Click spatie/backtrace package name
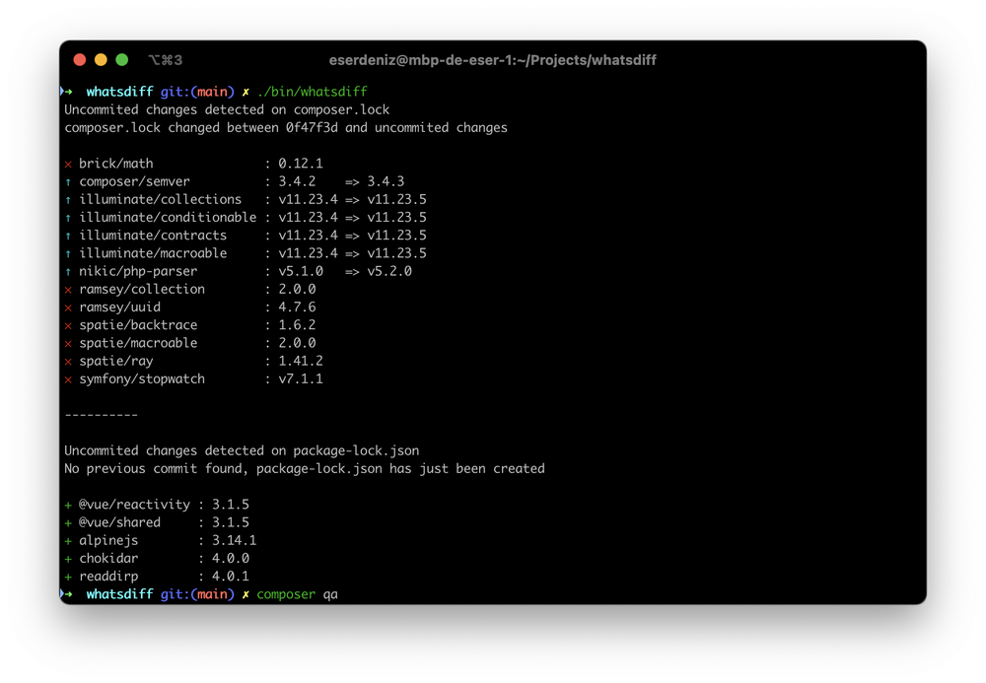This screenshot has height=683, width=986. point(138,325)
